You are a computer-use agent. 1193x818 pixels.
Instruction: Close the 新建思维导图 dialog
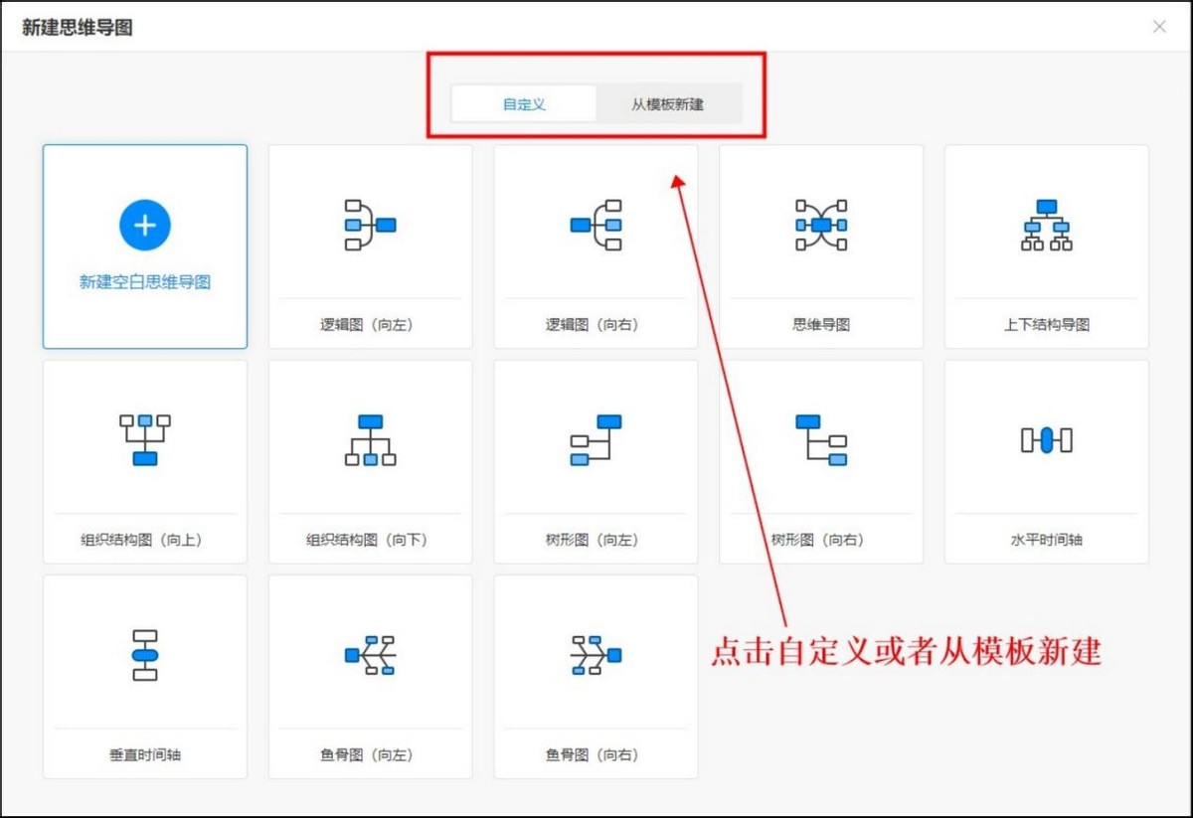pos(1159,27)
